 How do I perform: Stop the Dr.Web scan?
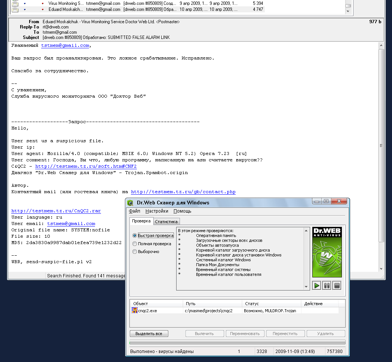point(337,286)
